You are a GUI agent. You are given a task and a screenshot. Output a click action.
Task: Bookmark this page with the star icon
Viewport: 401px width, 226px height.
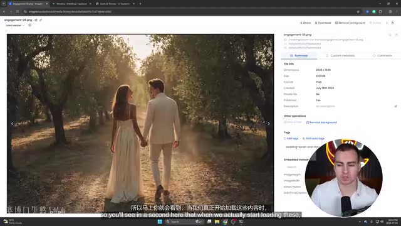pyautogui.click(x=358, y=11)
